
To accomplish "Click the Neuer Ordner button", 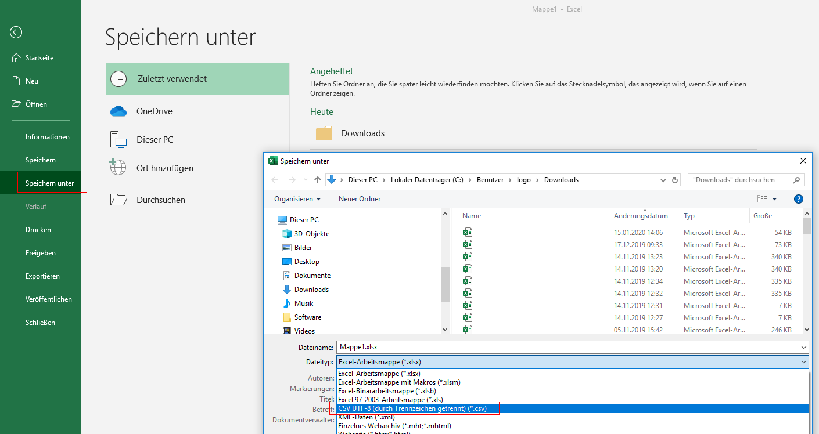I will click(360, 199).
